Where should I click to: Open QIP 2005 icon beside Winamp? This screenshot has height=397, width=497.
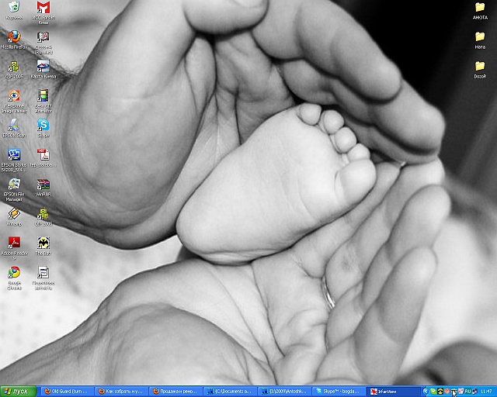43,216
